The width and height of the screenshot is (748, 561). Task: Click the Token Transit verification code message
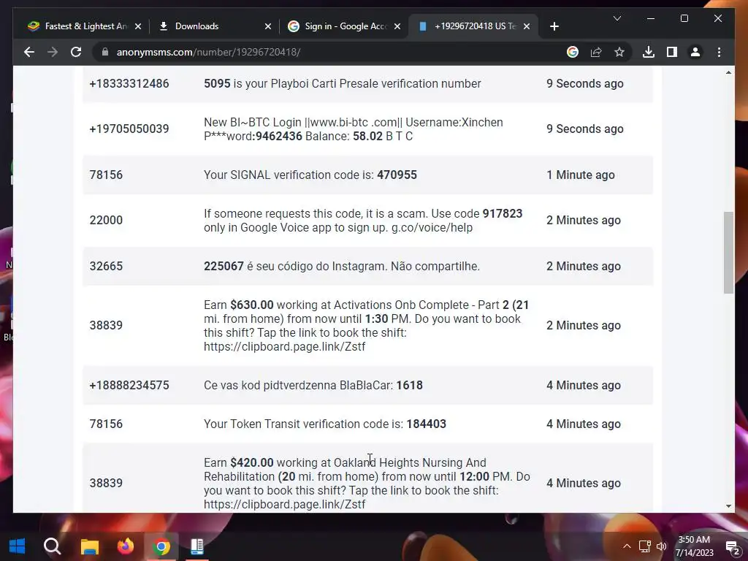325,424
